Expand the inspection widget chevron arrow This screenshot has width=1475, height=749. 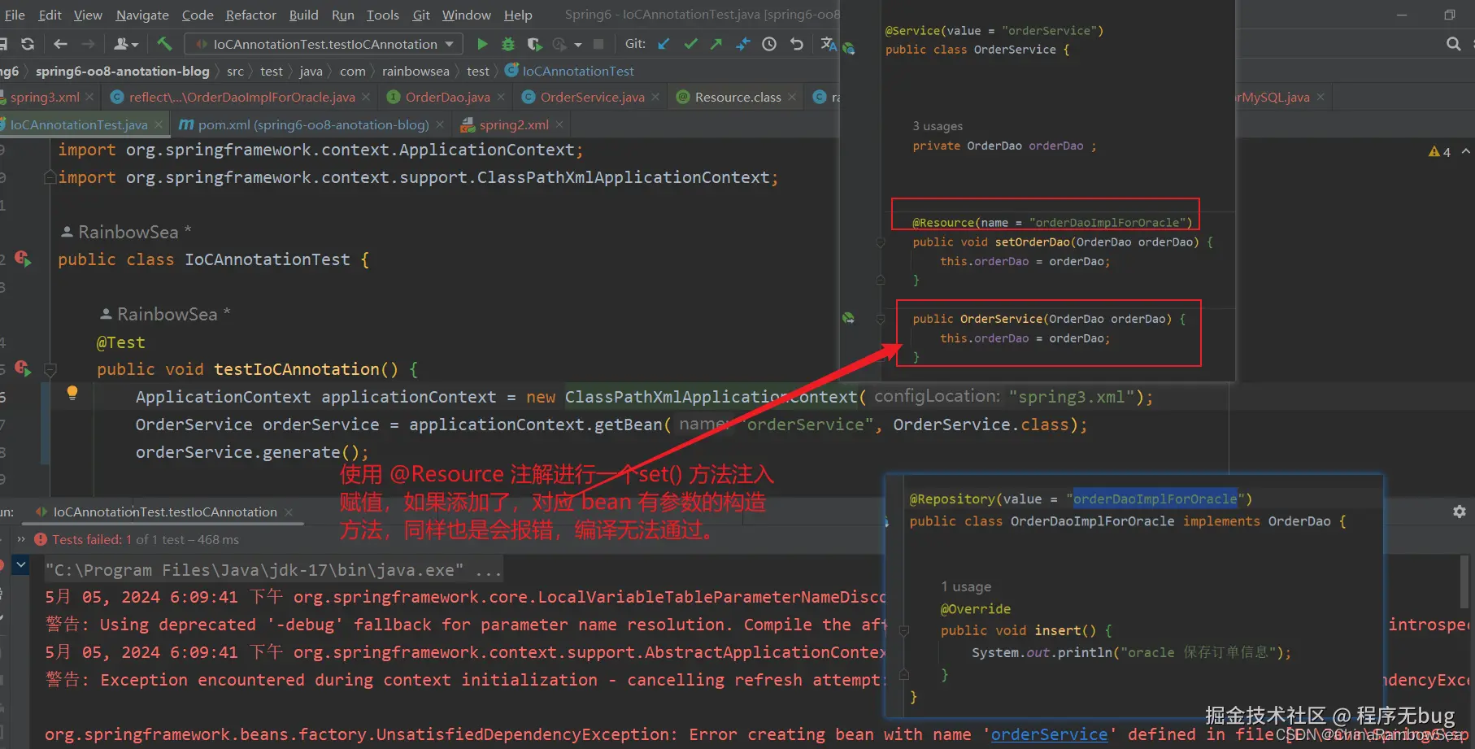(1465, 151)
